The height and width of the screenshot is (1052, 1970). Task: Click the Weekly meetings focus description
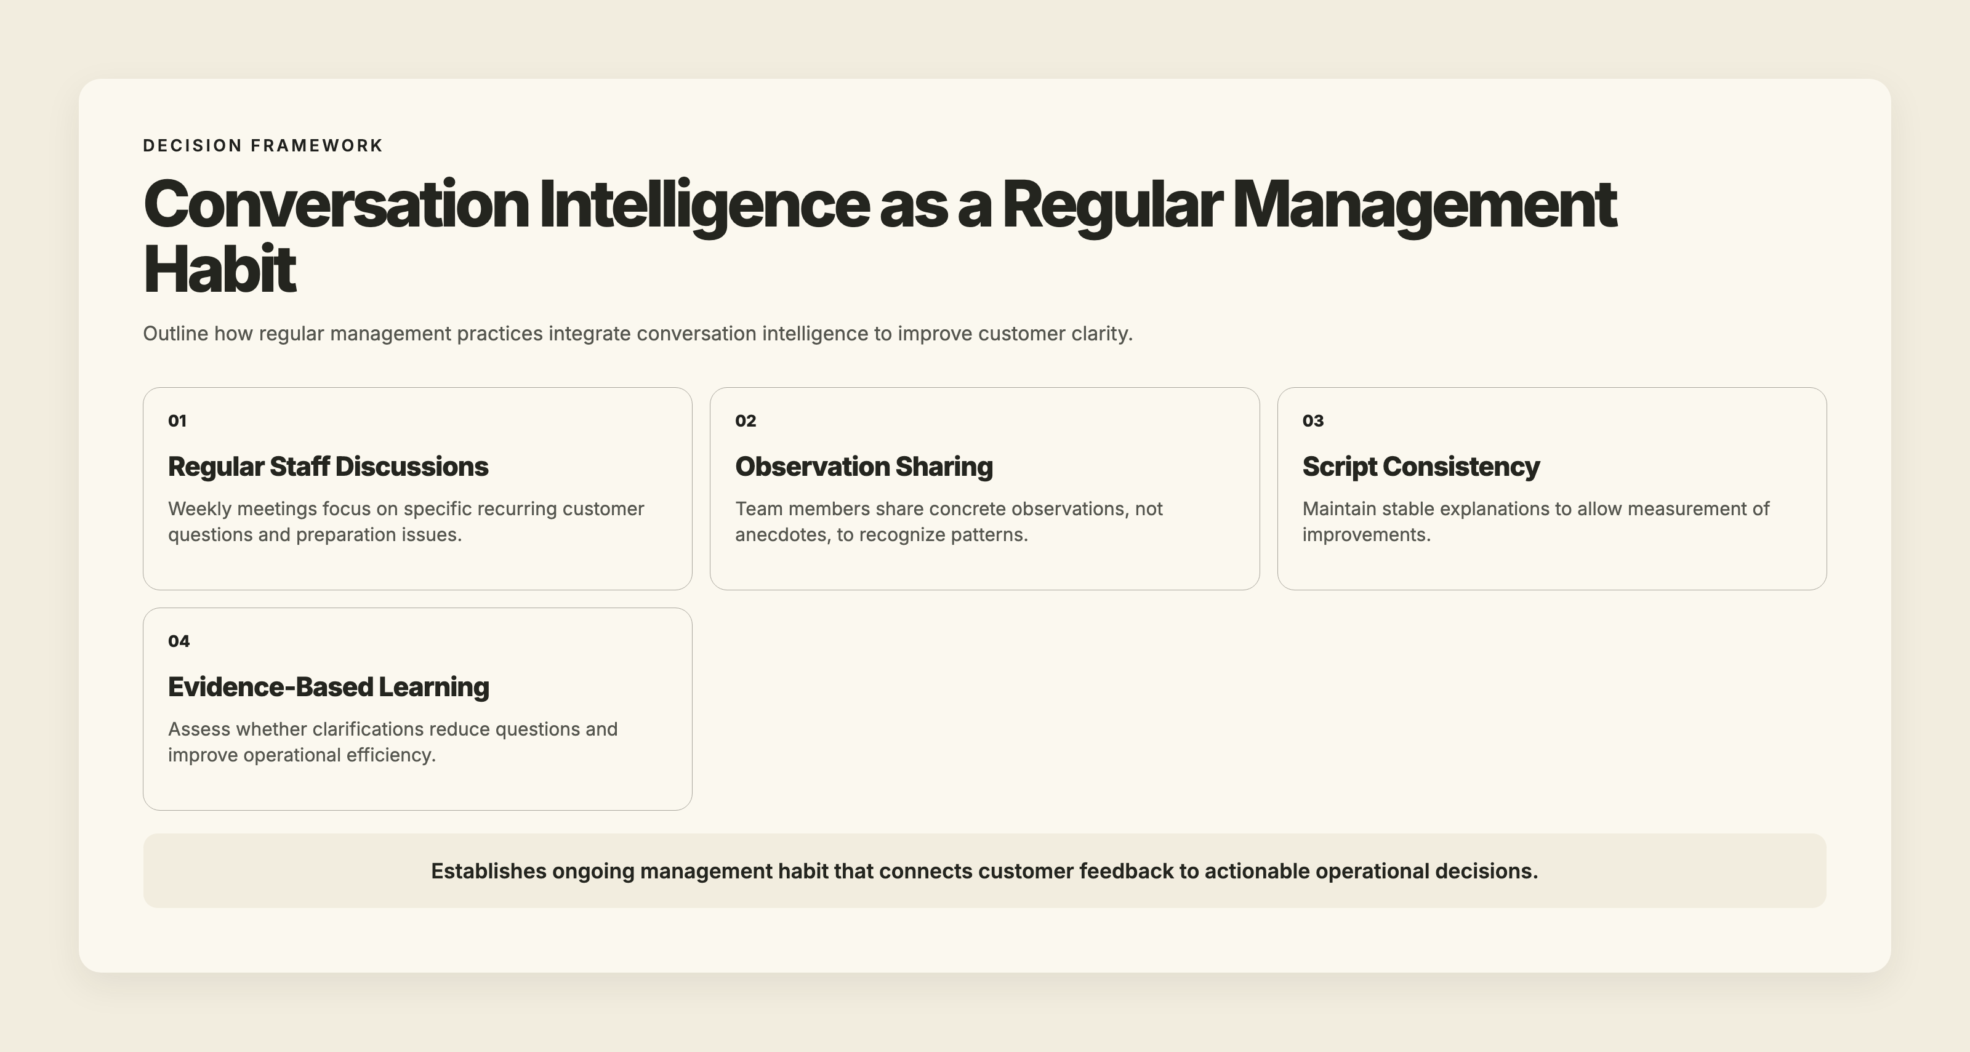[x=406, y=521]
